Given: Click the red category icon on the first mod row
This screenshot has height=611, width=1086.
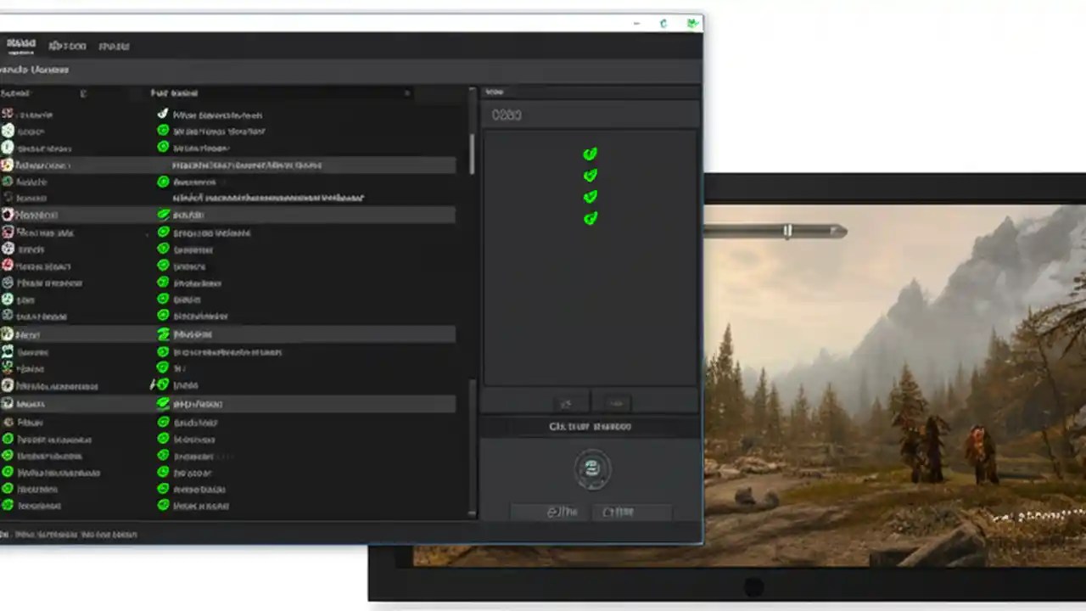Looking at the screenshot, I should (8, 115).
